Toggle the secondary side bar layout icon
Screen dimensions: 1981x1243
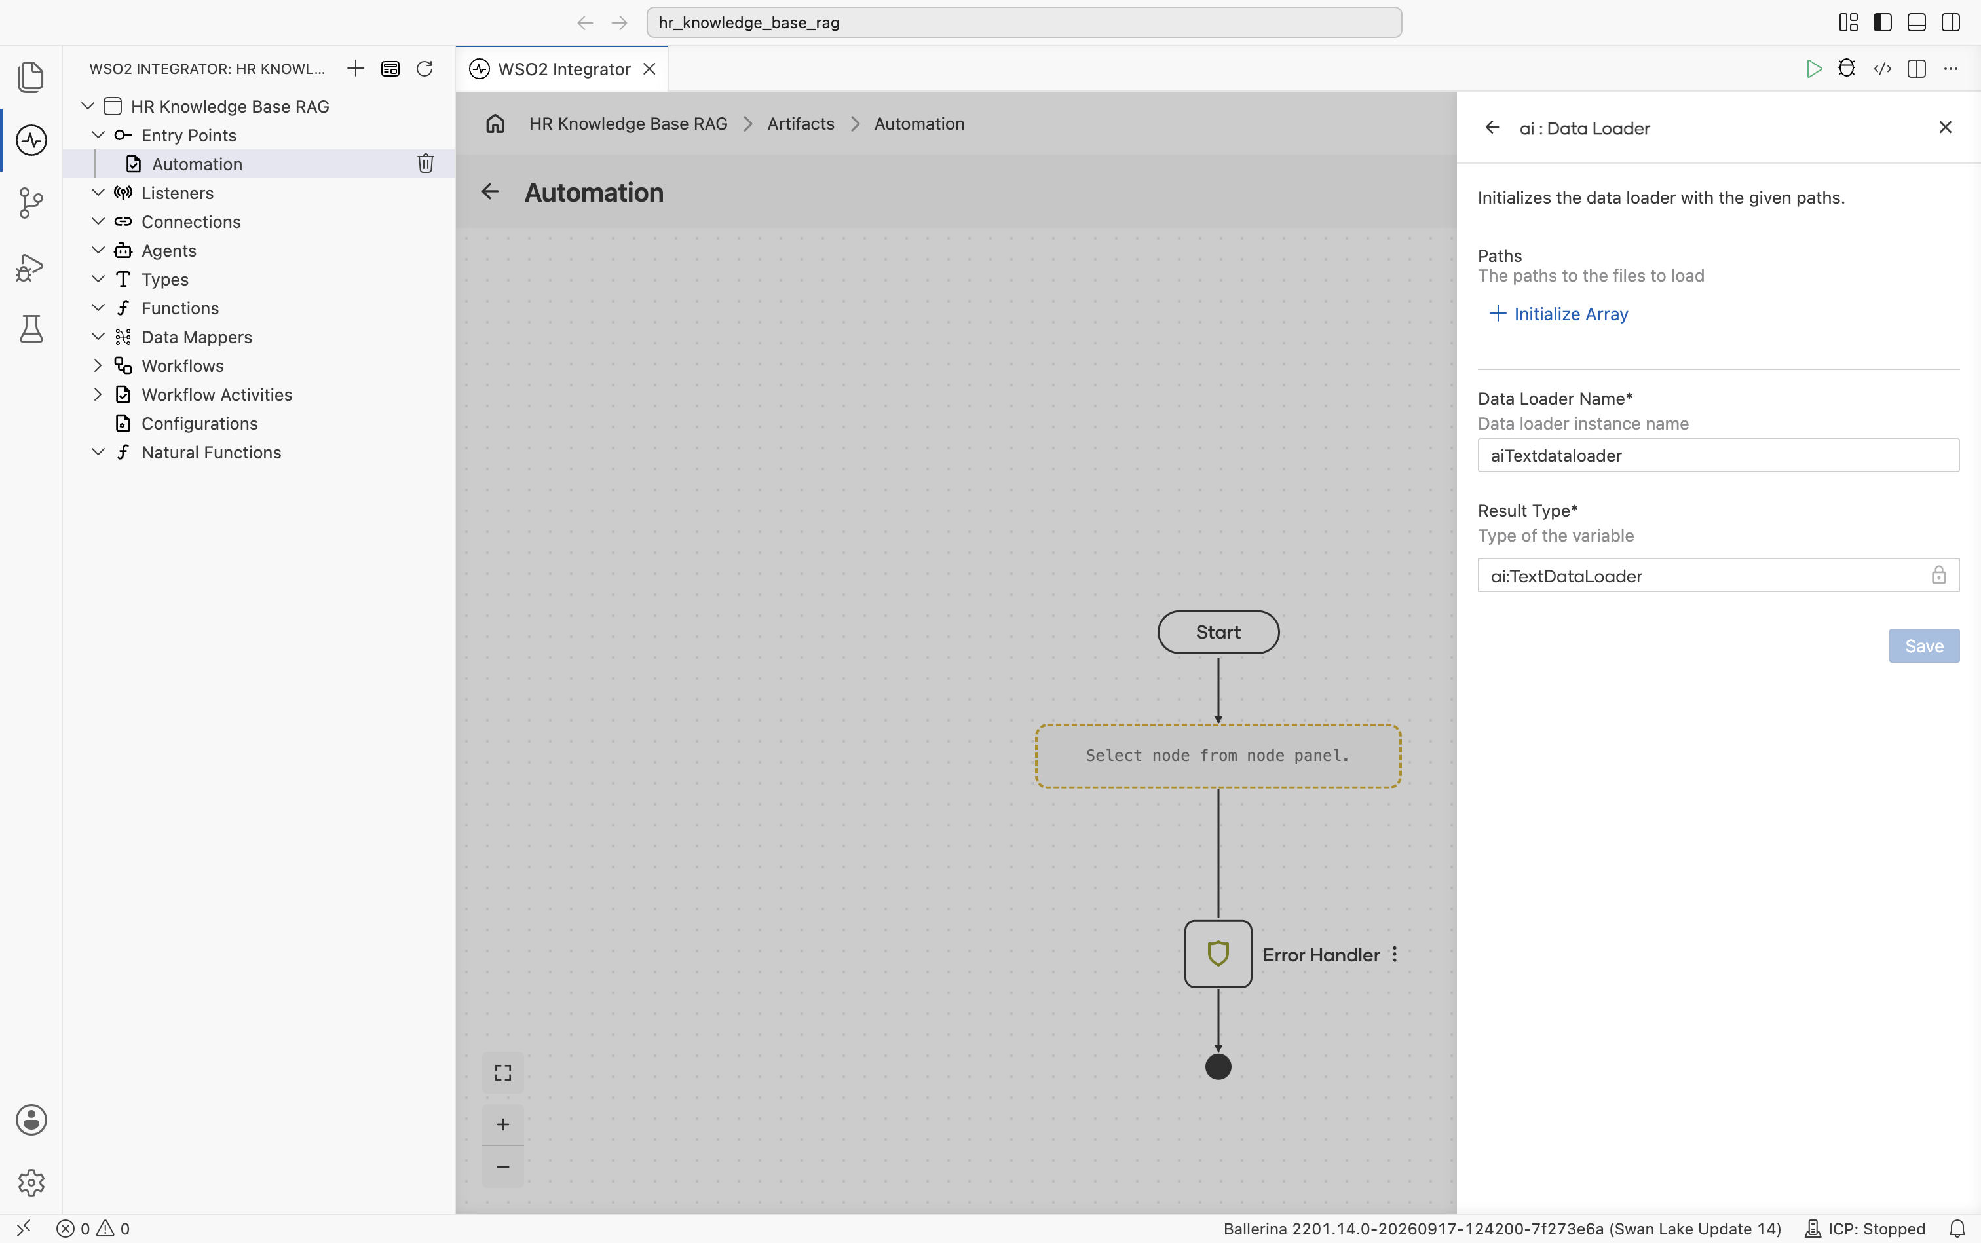click(x=1951, y=22)
